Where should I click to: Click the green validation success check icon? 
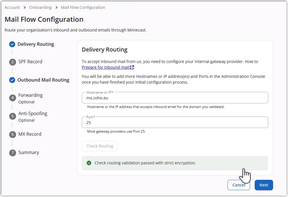point(89,163)
